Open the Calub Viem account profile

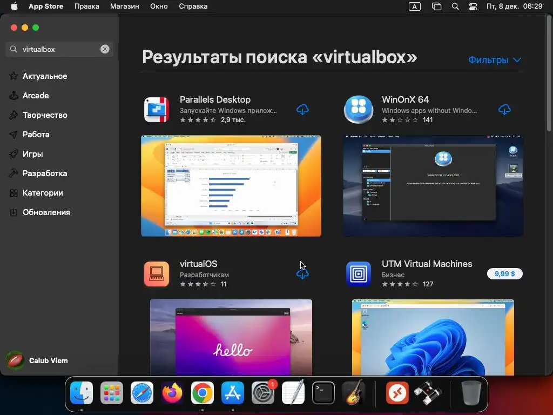37,360
